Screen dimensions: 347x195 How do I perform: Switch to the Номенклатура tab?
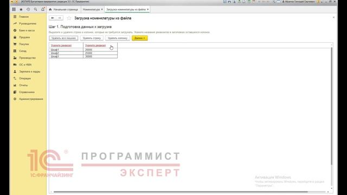click(x=93, y=10)
